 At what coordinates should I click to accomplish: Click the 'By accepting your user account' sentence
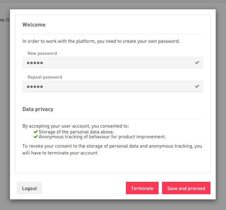coord(76,126)
